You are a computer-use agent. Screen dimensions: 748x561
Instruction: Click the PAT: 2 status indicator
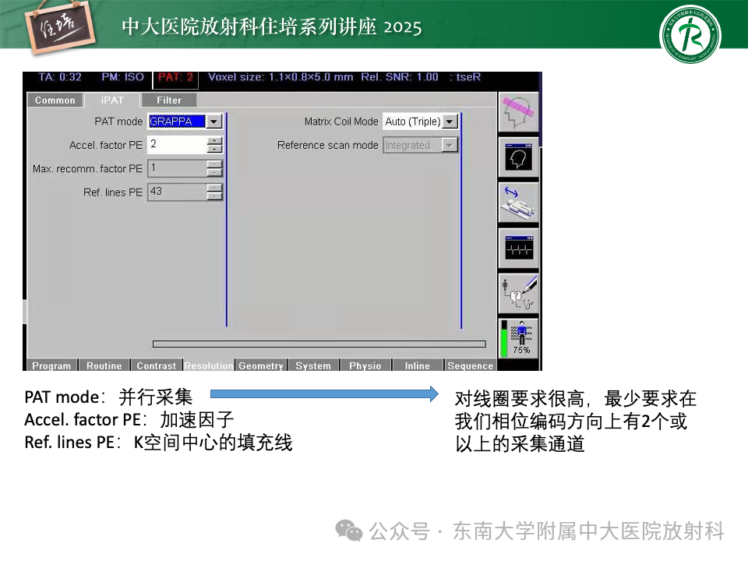(175, 77)
